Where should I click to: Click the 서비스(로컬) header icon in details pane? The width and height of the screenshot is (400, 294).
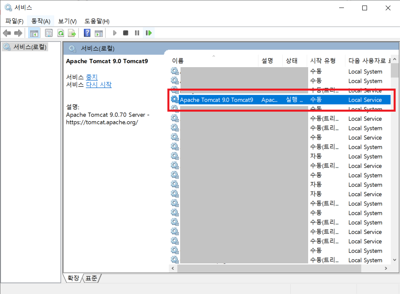(72, 48)
